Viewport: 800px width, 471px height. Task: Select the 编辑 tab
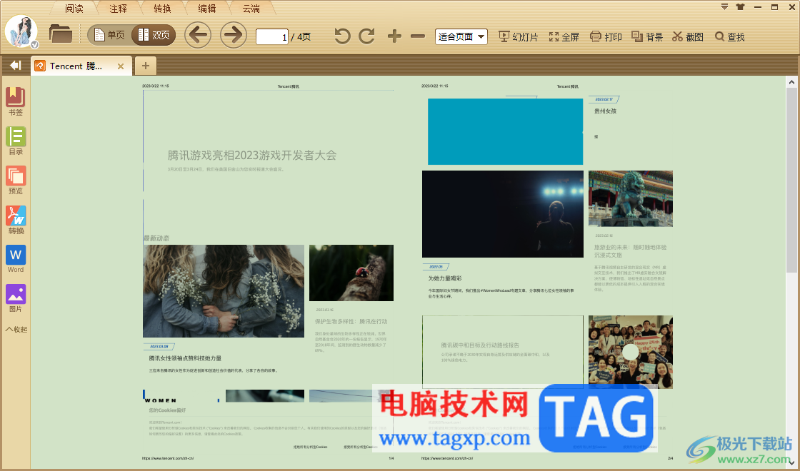pyautogui.click(x=206, y=9)
